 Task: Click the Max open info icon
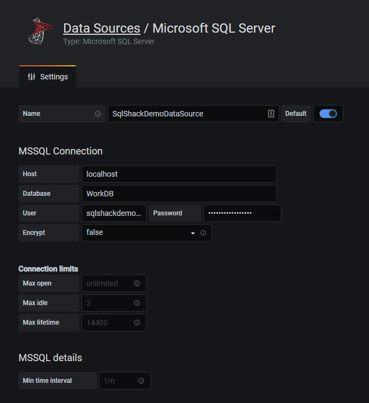pos(137,283)
